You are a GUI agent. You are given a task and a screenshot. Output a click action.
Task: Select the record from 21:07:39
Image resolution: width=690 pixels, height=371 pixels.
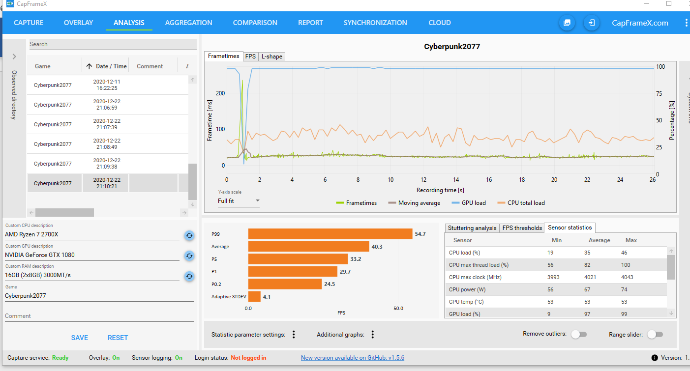pos(108,124)
